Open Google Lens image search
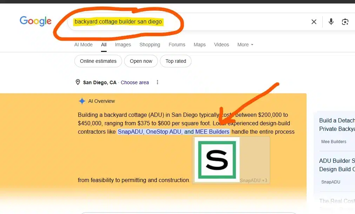The width and height of the screenshot is (355, 214). [x=345, y=22]
